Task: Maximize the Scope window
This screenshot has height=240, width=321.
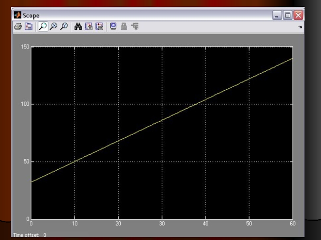Action: coord(288,15)
